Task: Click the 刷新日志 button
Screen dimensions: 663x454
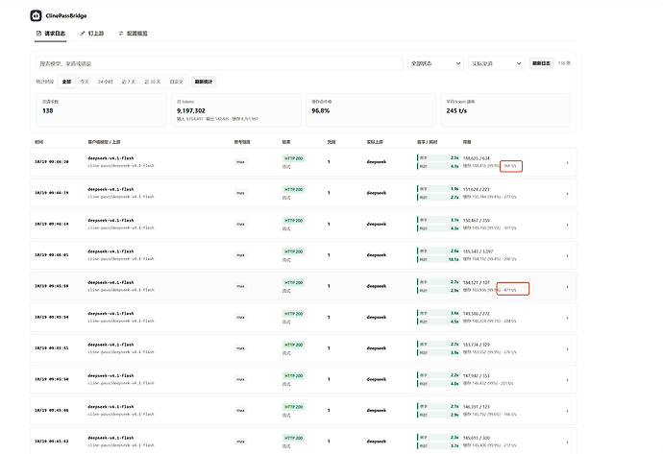Action: (x=541, y=63)
